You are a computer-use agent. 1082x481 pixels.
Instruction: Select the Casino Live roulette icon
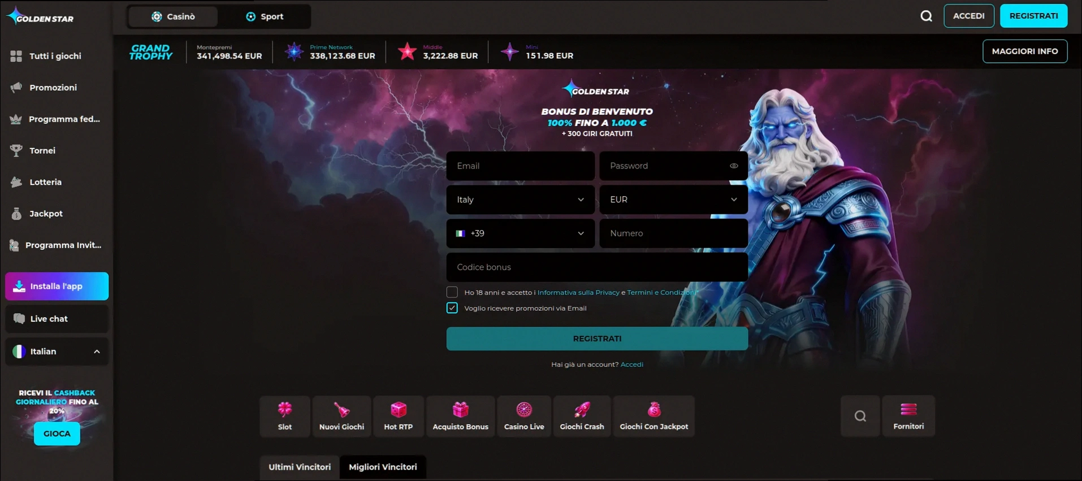click(x=523, y=410)
